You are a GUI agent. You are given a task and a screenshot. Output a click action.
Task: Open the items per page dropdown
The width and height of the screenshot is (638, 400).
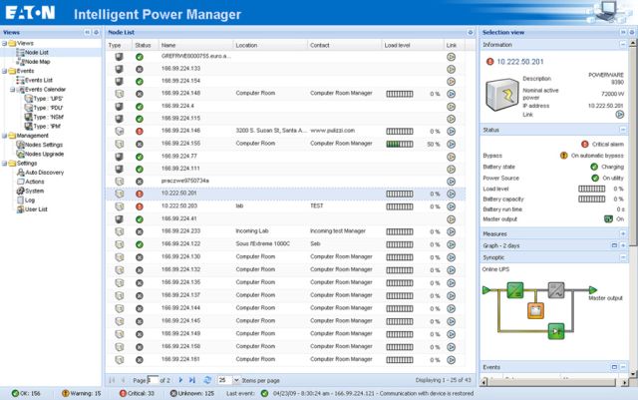(x=236, y=380)
